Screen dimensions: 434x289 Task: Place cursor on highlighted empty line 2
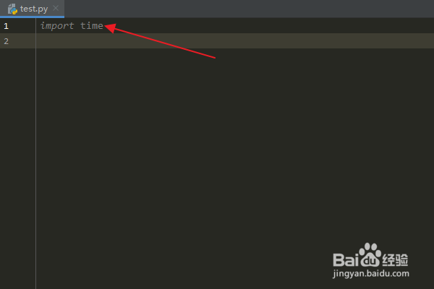pyautogui.click(x=234, y=41)
